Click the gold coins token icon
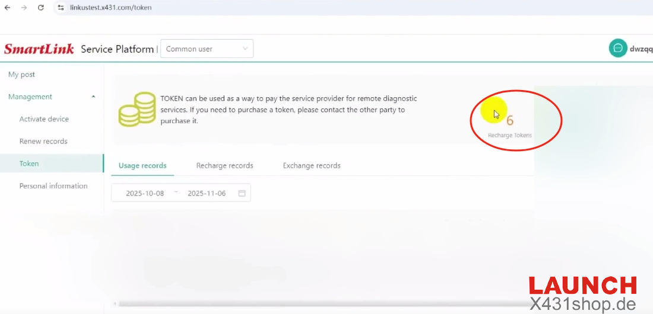This screenshot has height=314, width=653. click(x=137, y=110)
